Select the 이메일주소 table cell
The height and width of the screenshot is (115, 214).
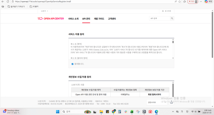coord(125,95)
